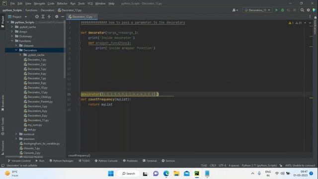Click countFrequency() in editor breadcrumb bar
Image resolution: width=318 pixels, height=179 pixels.
point(79,156)
